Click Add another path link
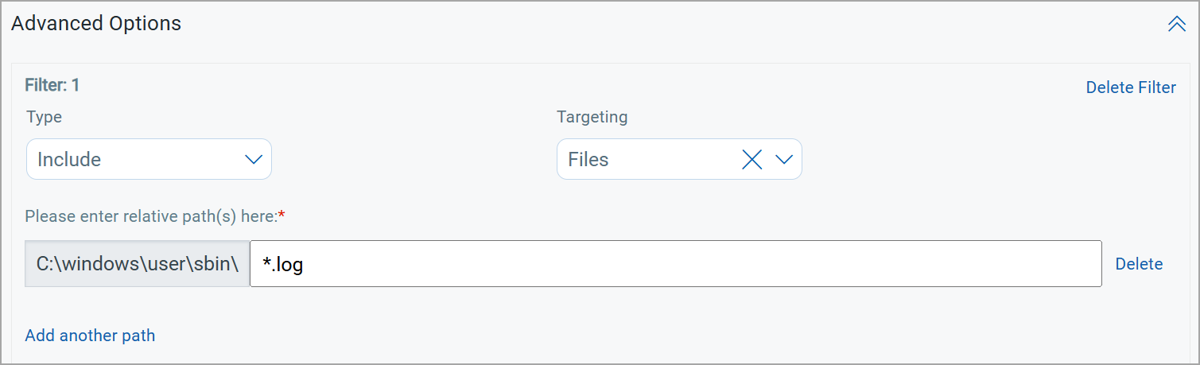Screen dimensions: 1200x365 pyautogui.click(x=90, y=336)
